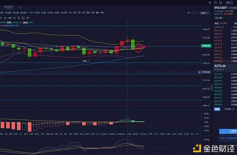
Task: Toggle the BOLL indicator
Action: pos(37,134)
